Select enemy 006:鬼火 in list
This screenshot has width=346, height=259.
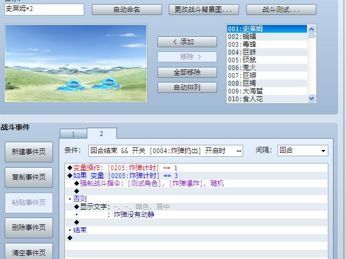[x=267, y=67]
